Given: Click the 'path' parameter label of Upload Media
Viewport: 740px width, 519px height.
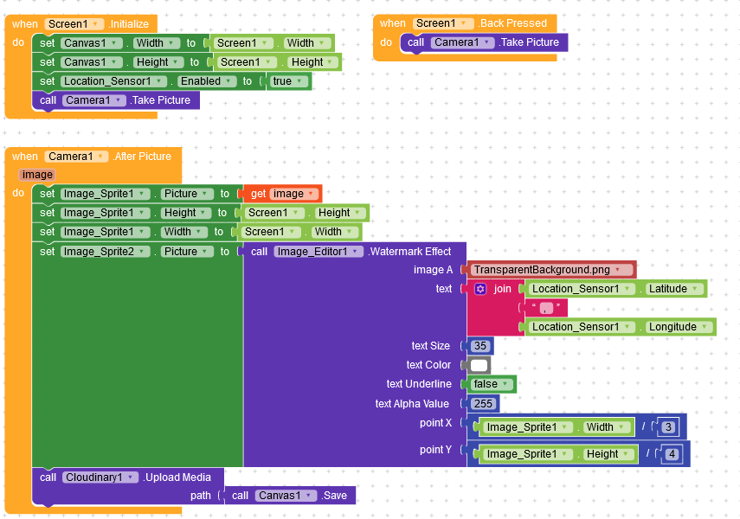Looking at the screenshot, I should point(201,496).
